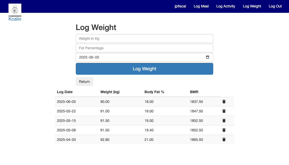Open the Kcalio home link
289x165 pixels.
point(15,19)
